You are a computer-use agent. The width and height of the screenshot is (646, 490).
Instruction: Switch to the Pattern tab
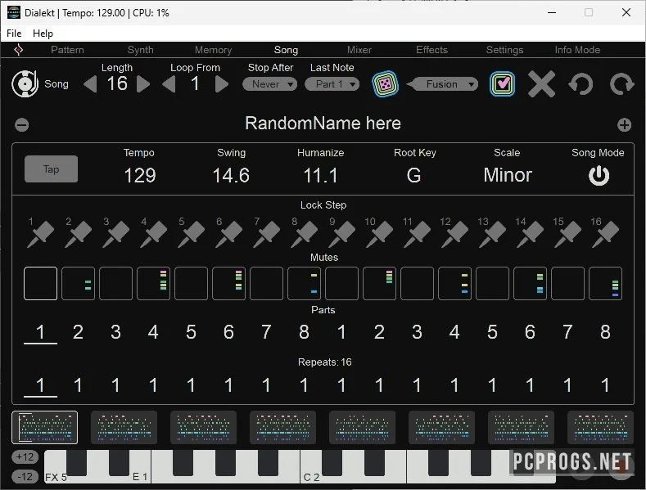(x=68, y=50)
